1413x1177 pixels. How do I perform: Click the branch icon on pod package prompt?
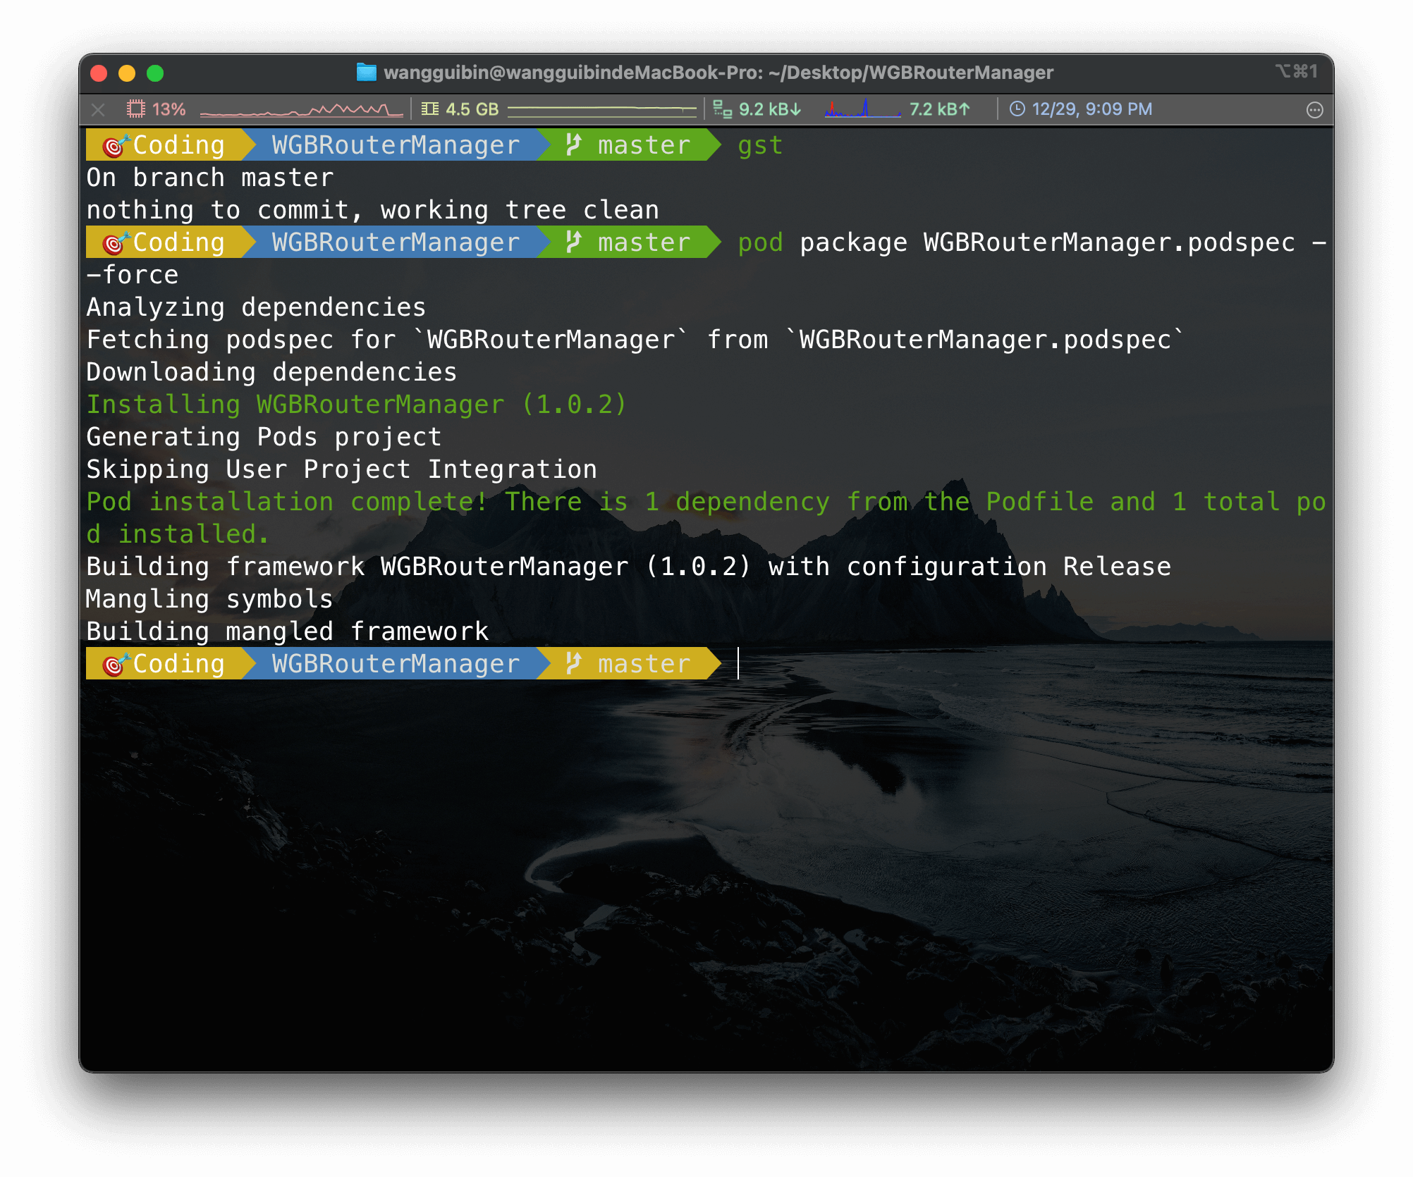click(x=573, y=242)
